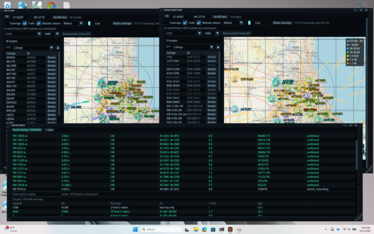
Task: Open the Windows Start menu
Action: 135,230
